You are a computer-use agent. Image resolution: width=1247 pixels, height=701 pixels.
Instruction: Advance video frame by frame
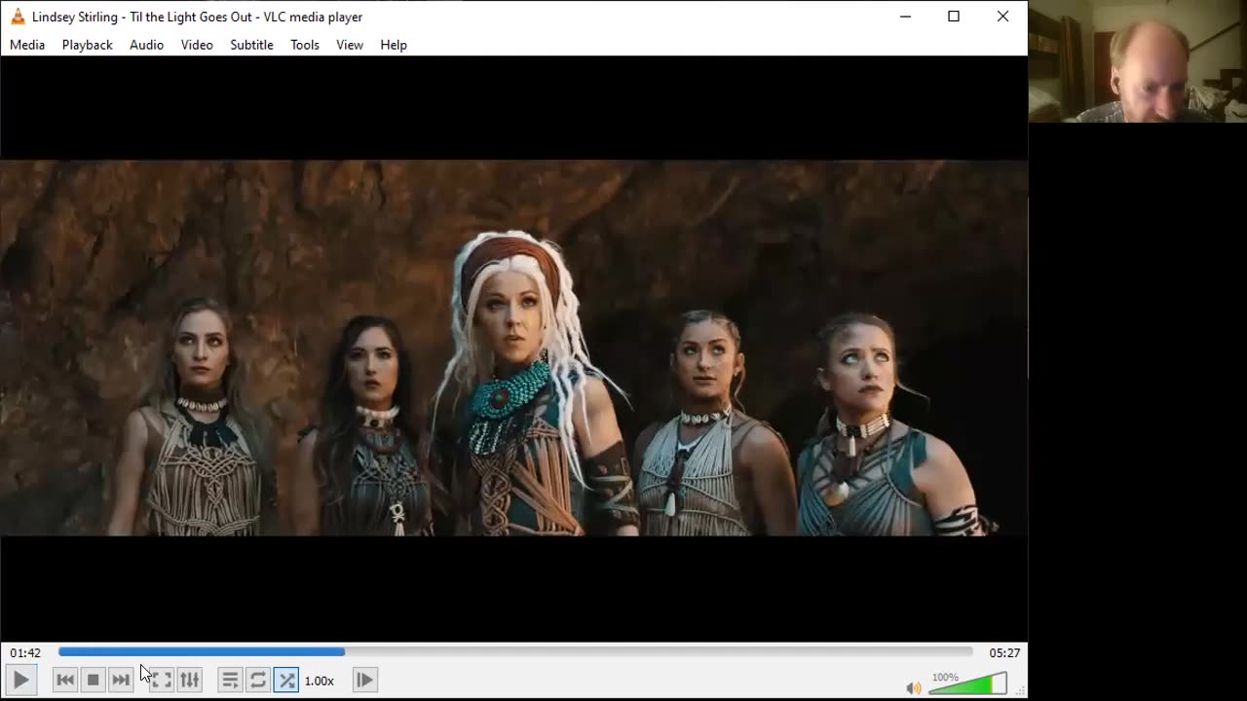point(364,680)
